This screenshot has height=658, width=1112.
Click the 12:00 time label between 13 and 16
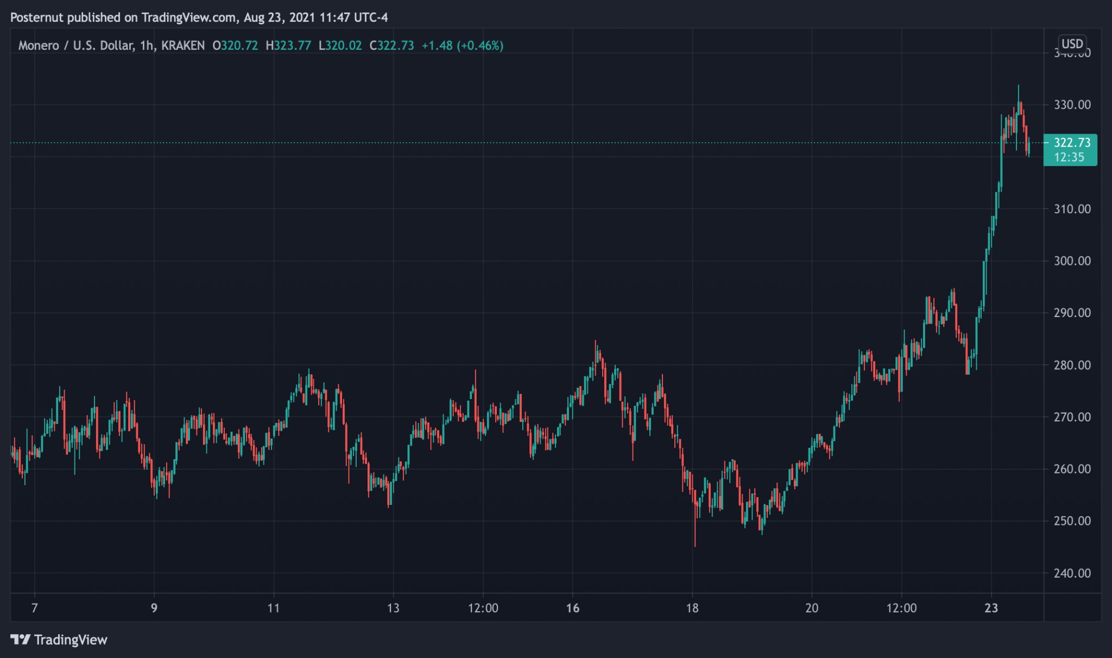(x=483, y=608)
